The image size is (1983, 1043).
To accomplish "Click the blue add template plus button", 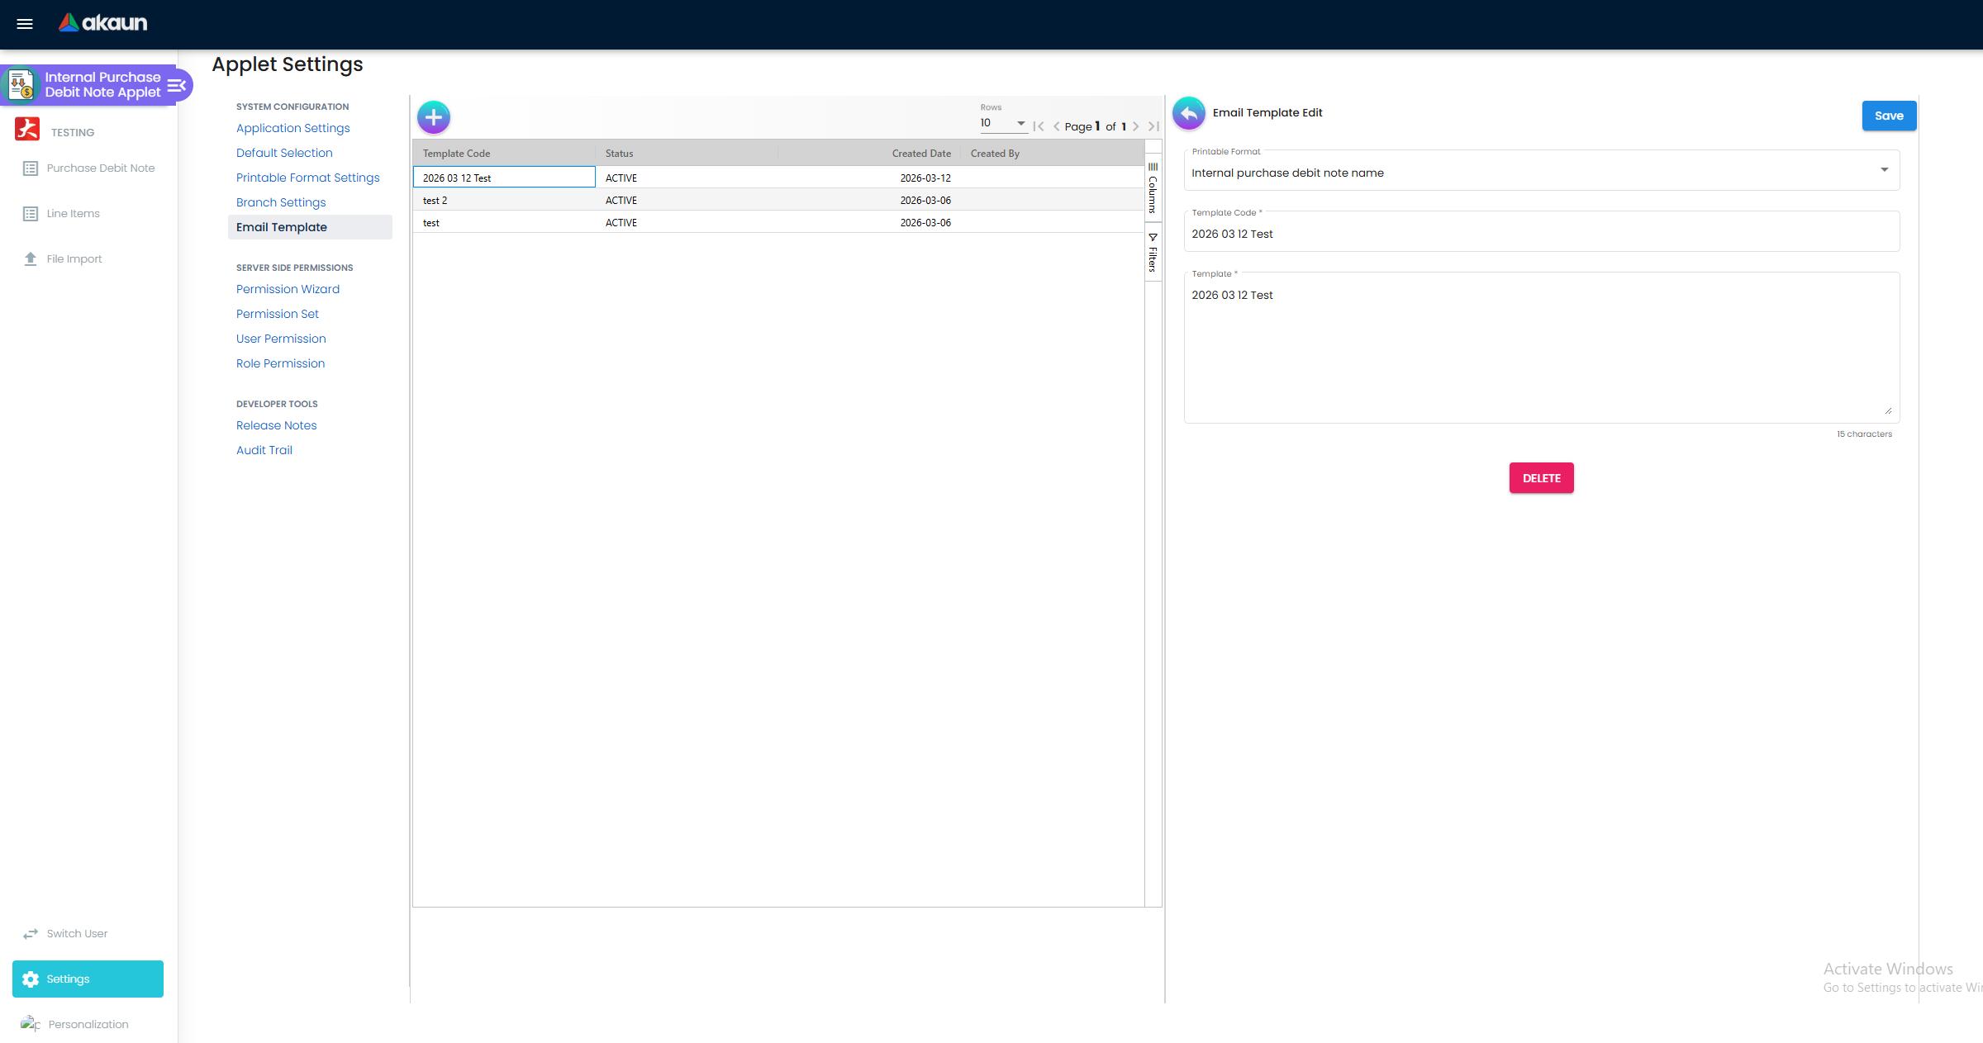I will [434, 117].
